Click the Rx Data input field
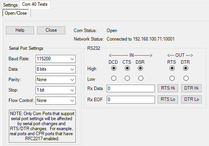This screenshot has width=209, height=146. click(x=131, y=88)
